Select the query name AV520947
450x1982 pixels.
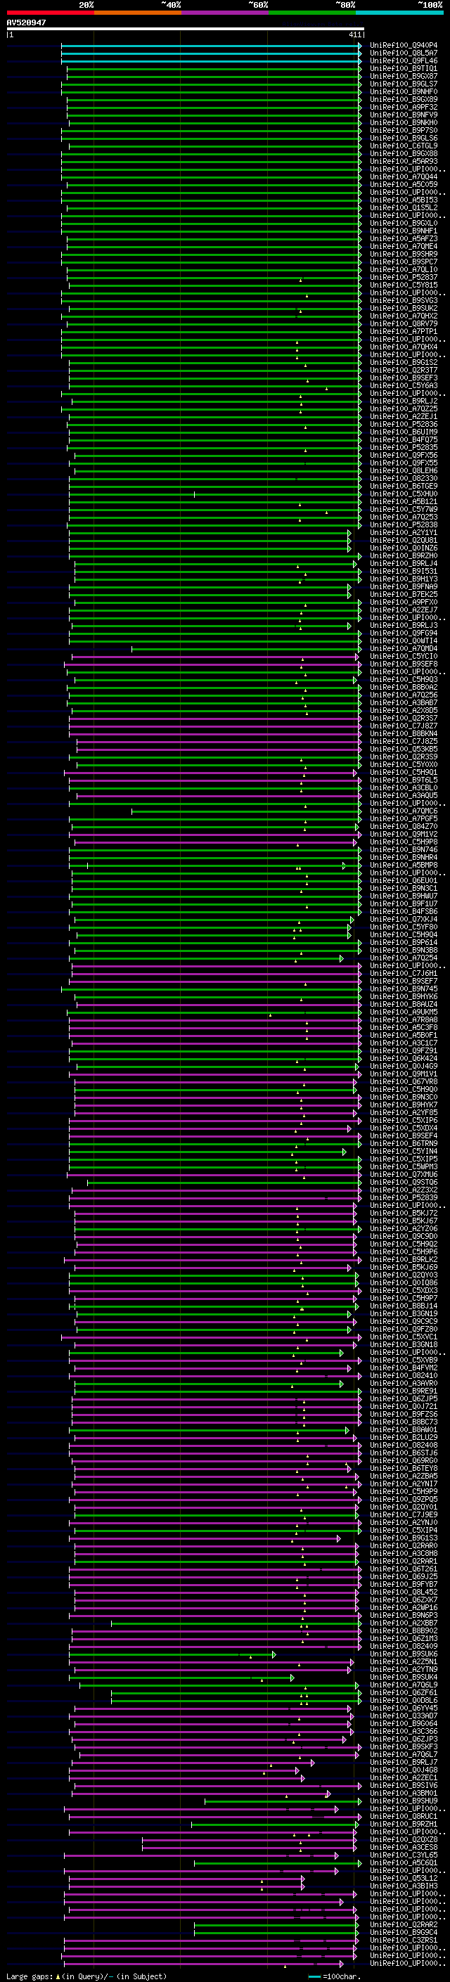point(26,23)
